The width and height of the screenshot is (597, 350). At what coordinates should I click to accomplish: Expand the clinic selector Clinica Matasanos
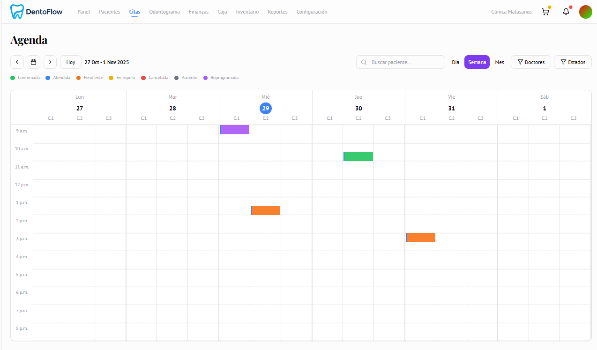[x=511, y=12]
